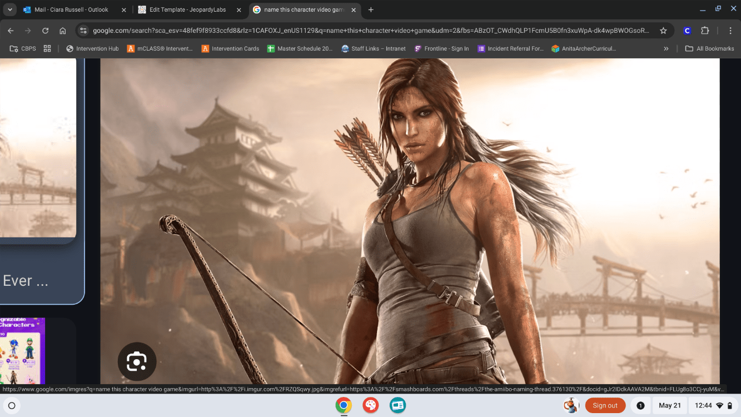The image size is (741, 417).
Task: Open the Incident Referral Form bookmark
Action: click(511, 48)
